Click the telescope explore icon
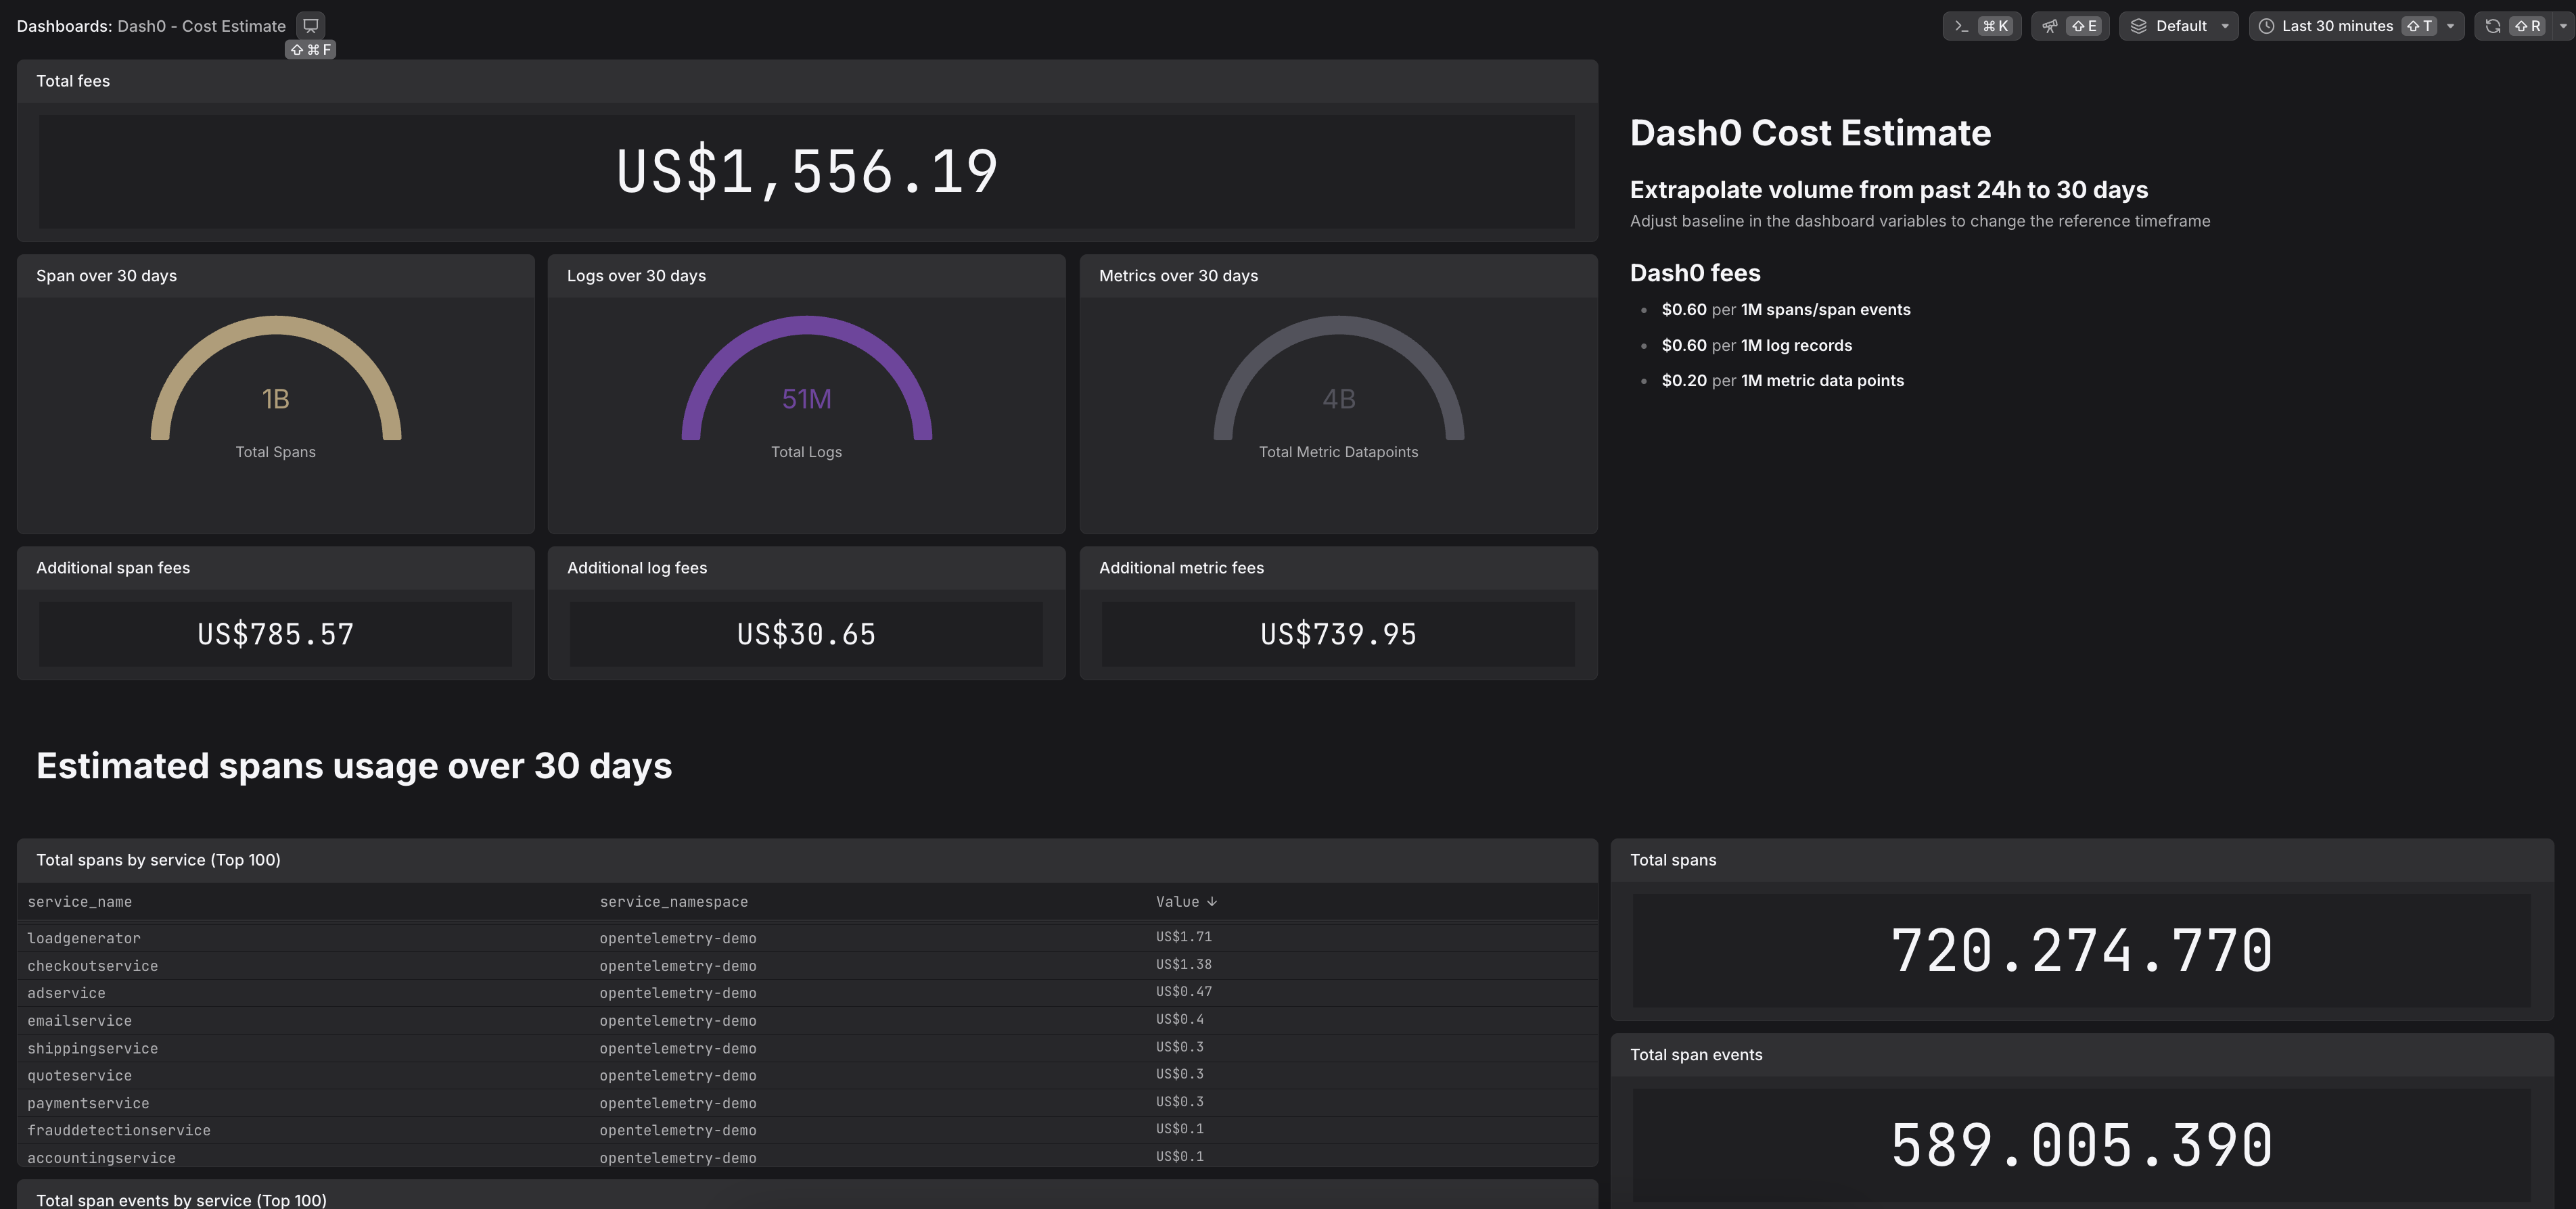This screenshot has width=2576, height=1209. 2050,26
